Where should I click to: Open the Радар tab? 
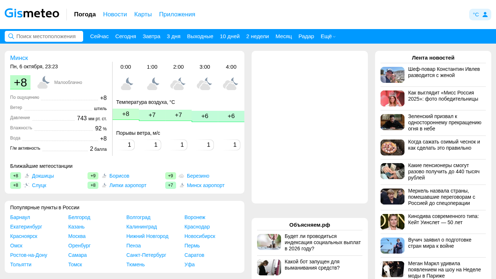[306, 36]
